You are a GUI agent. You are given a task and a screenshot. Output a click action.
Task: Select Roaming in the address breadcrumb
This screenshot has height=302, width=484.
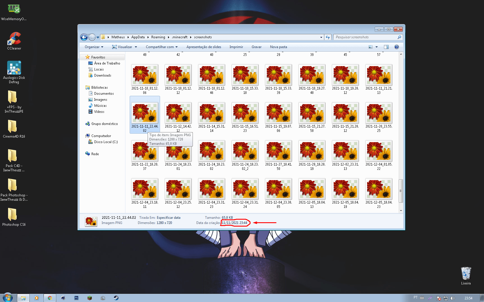(x=158, y=37)
